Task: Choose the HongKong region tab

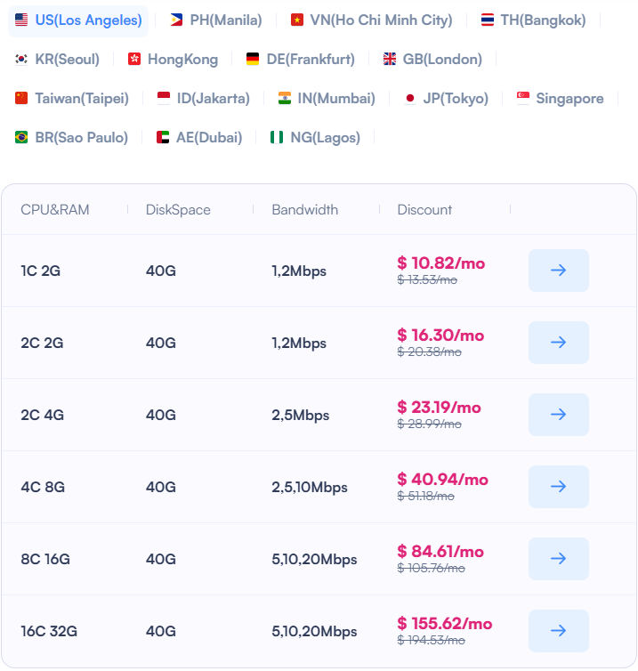Action: pos(173,60)
